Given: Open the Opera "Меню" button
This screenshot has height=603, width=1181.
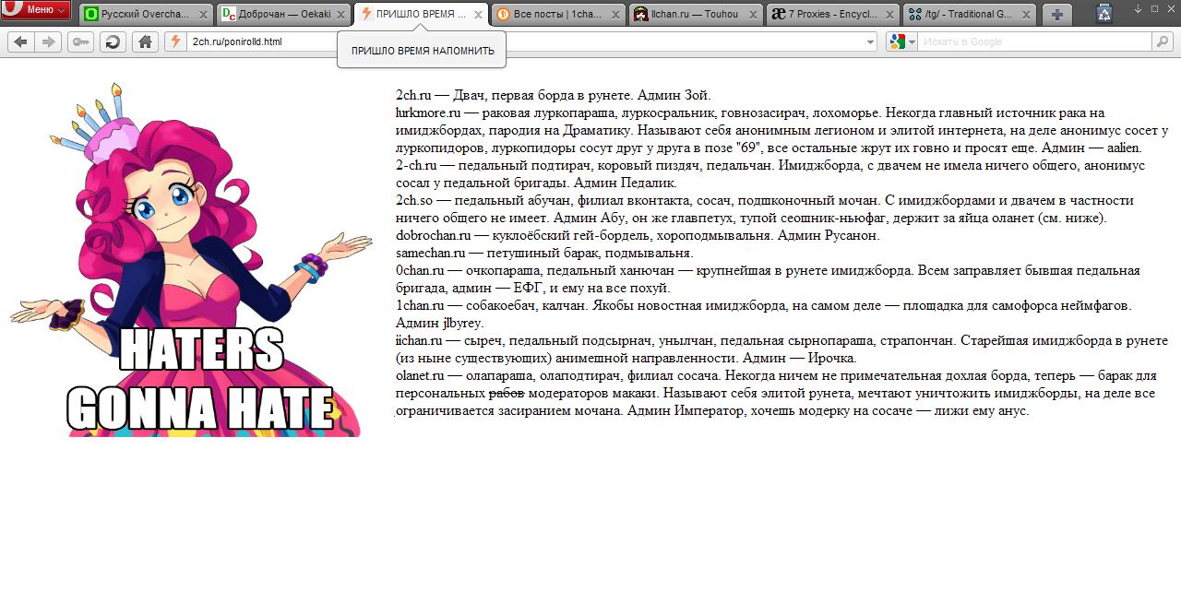Looking at the screenshot, I should tap(36, 9).
